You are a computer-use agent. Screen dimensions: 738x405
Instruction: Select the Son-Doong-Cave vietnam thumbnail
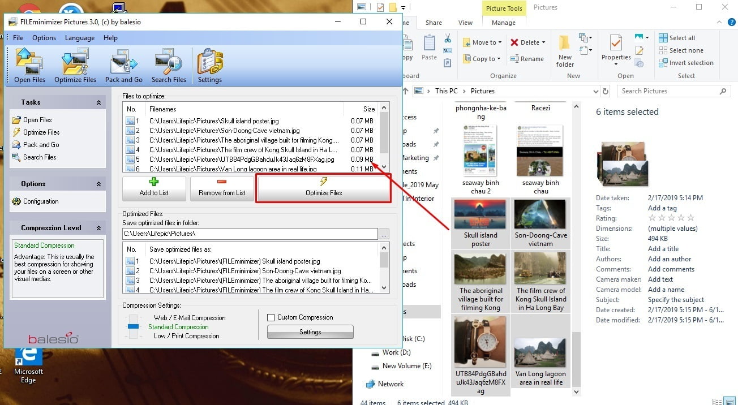pyautogui.click(x=540, y=223)
